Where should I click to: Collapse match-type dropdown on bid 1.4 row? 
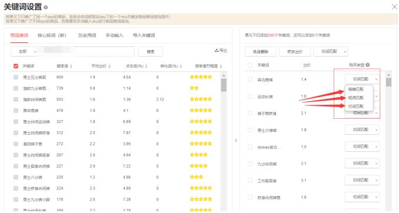(362, 79)
